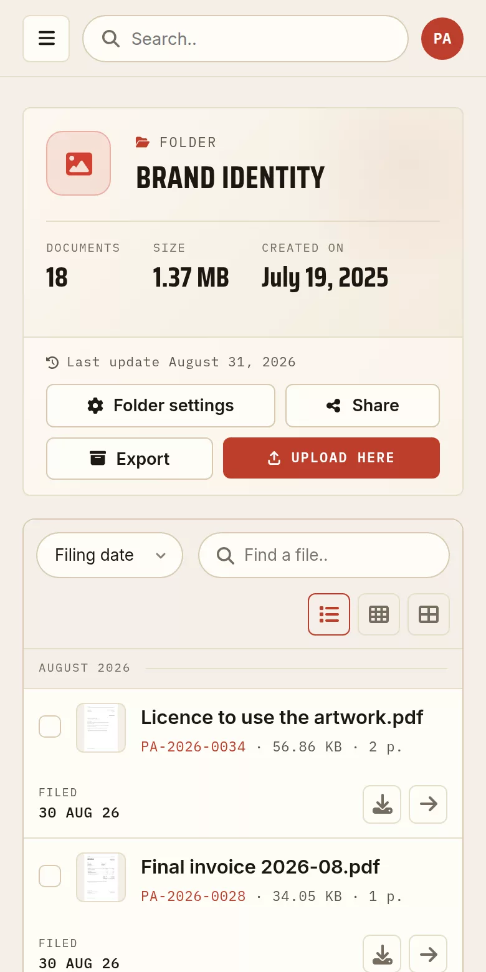
Task: Select Licence to use the artwork.pdf checkbox
Action: [50, 727]
